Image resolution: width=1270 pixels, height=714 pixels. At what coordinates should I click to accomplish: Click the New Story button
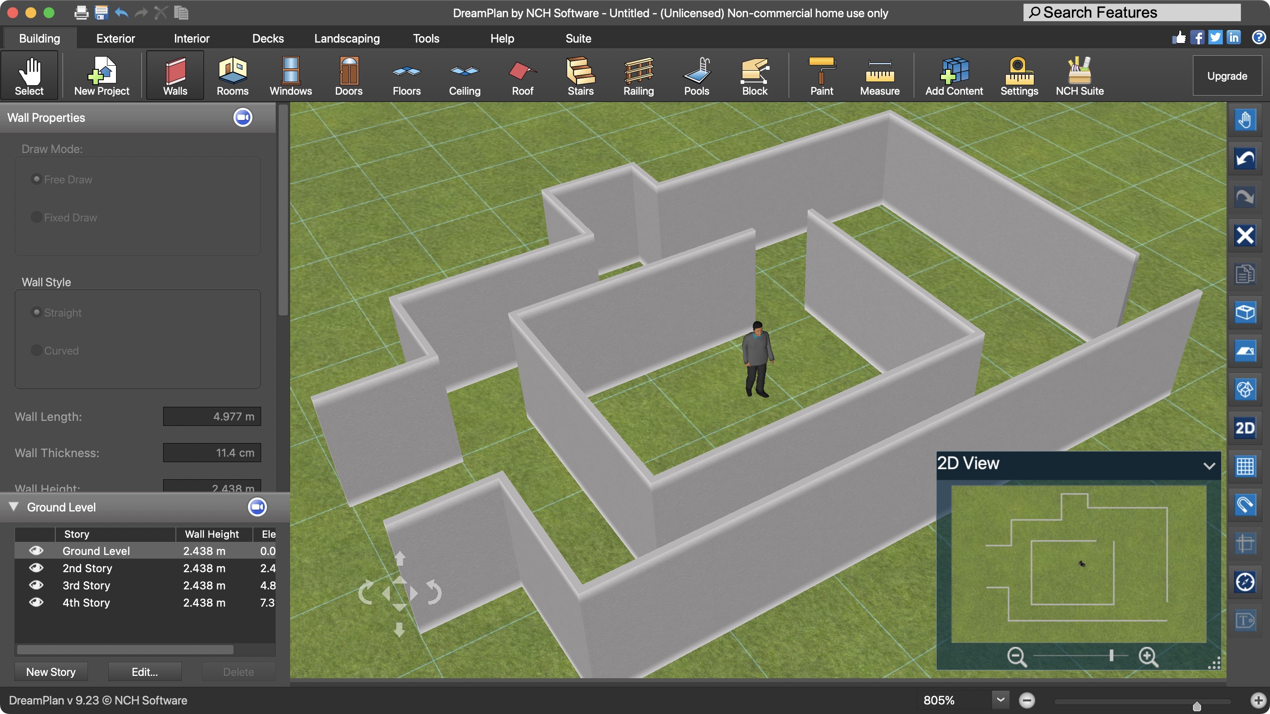click(51, 671)
